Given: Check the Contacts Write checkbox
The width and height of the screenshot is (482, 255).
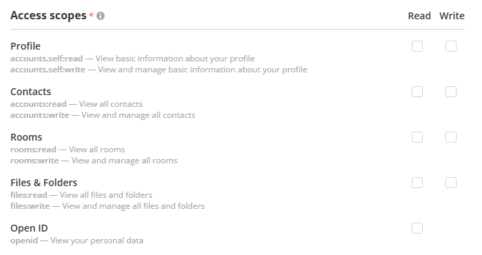Looking at the screenshot, I should [x=451, y=92].
